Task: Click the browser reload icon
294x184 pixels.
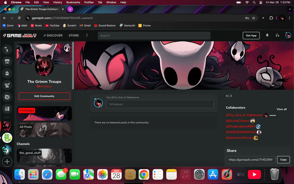Action: point(19,18)
